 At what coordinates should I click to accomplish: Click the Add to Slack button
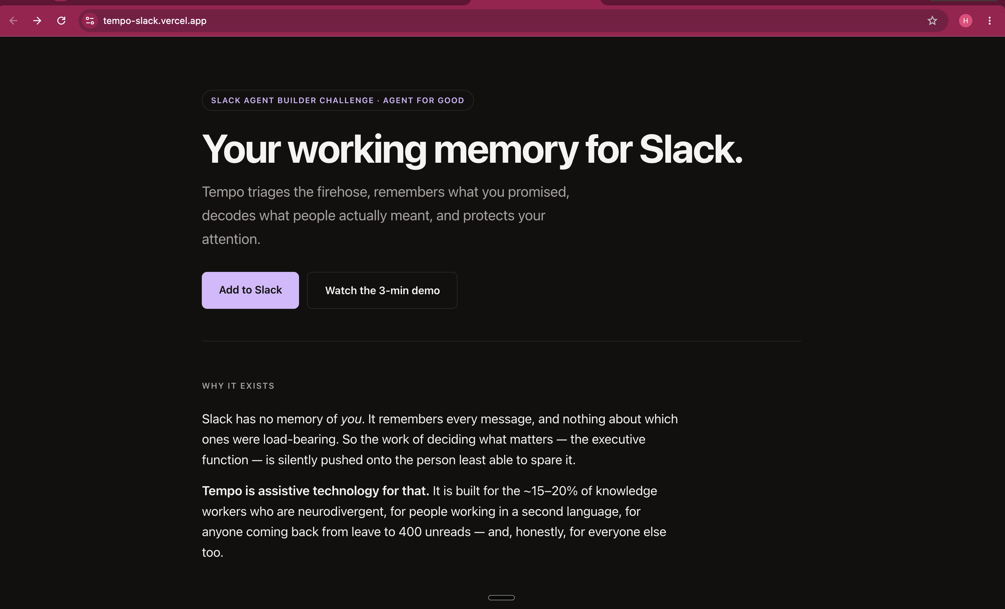click(250, 290)
